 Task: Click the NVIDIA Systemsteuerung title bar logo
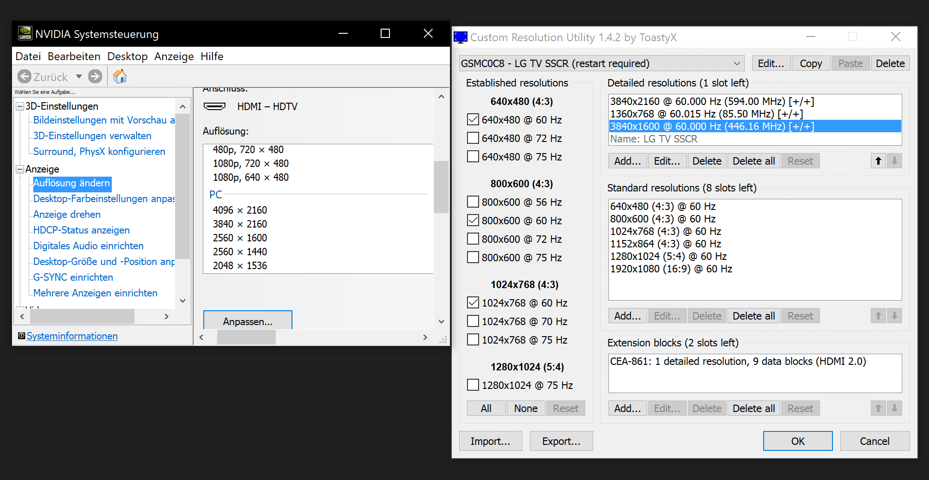25,34
